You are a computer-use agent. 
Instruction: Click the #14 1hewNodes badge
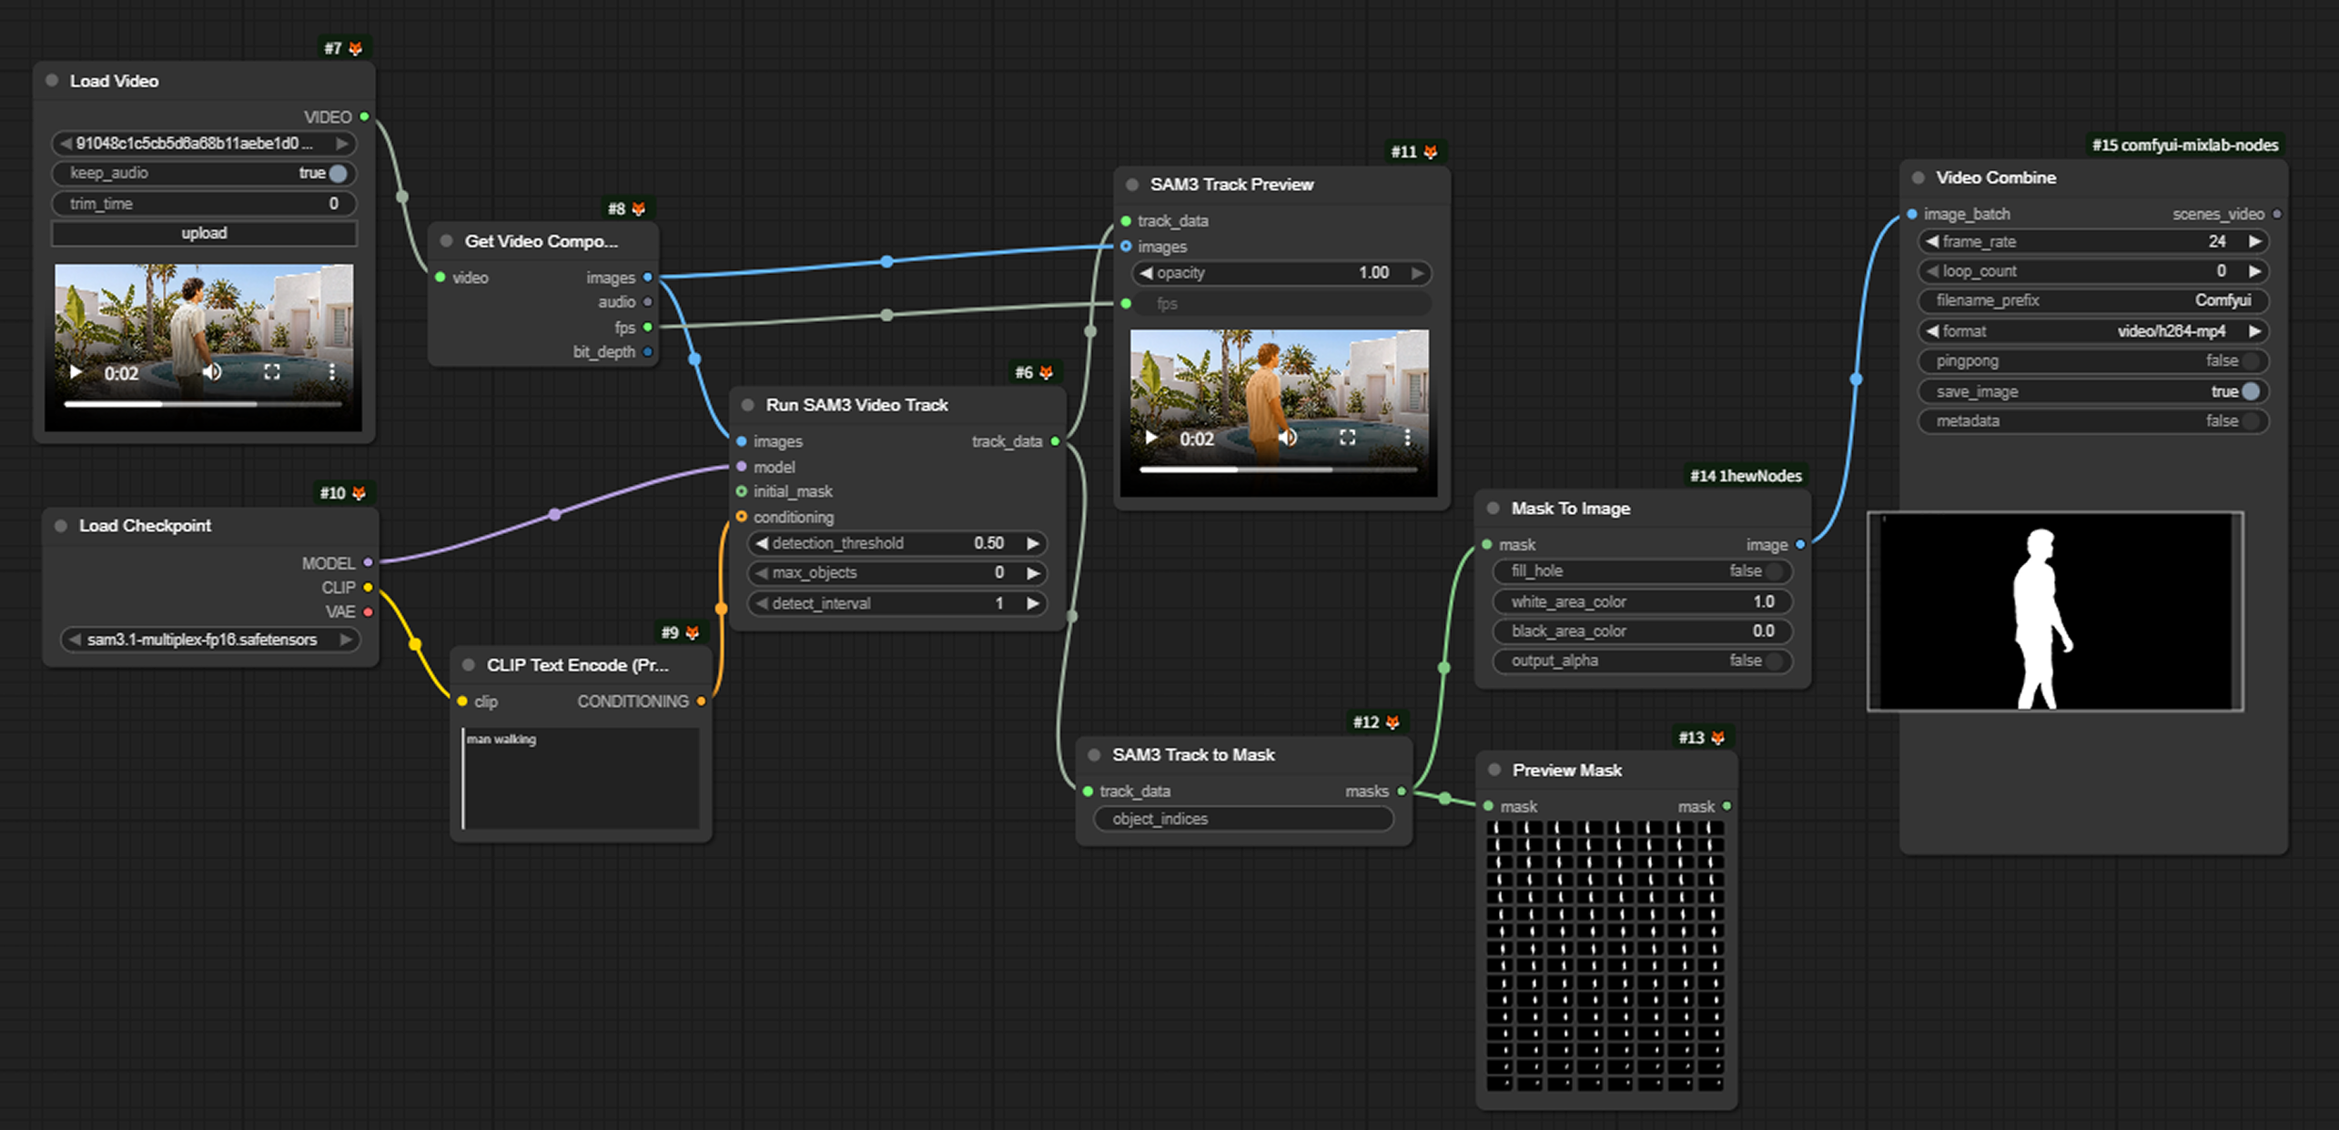click(x=1746, y=476)
